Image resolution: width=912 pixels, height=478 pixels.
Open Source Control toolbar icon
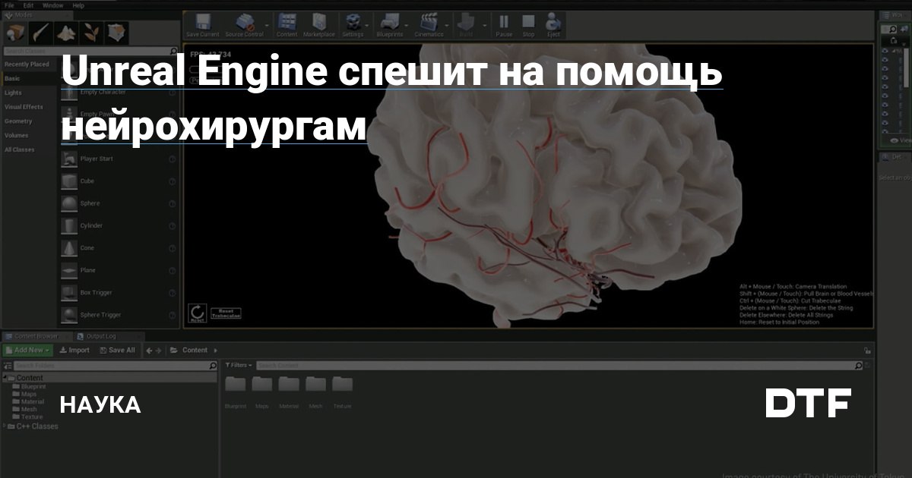coord(244,24)
